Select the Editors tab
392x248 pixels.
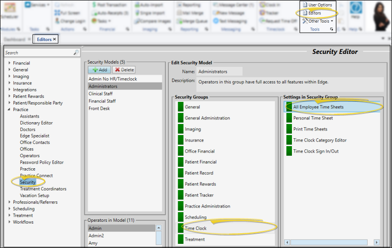point(44,40)
